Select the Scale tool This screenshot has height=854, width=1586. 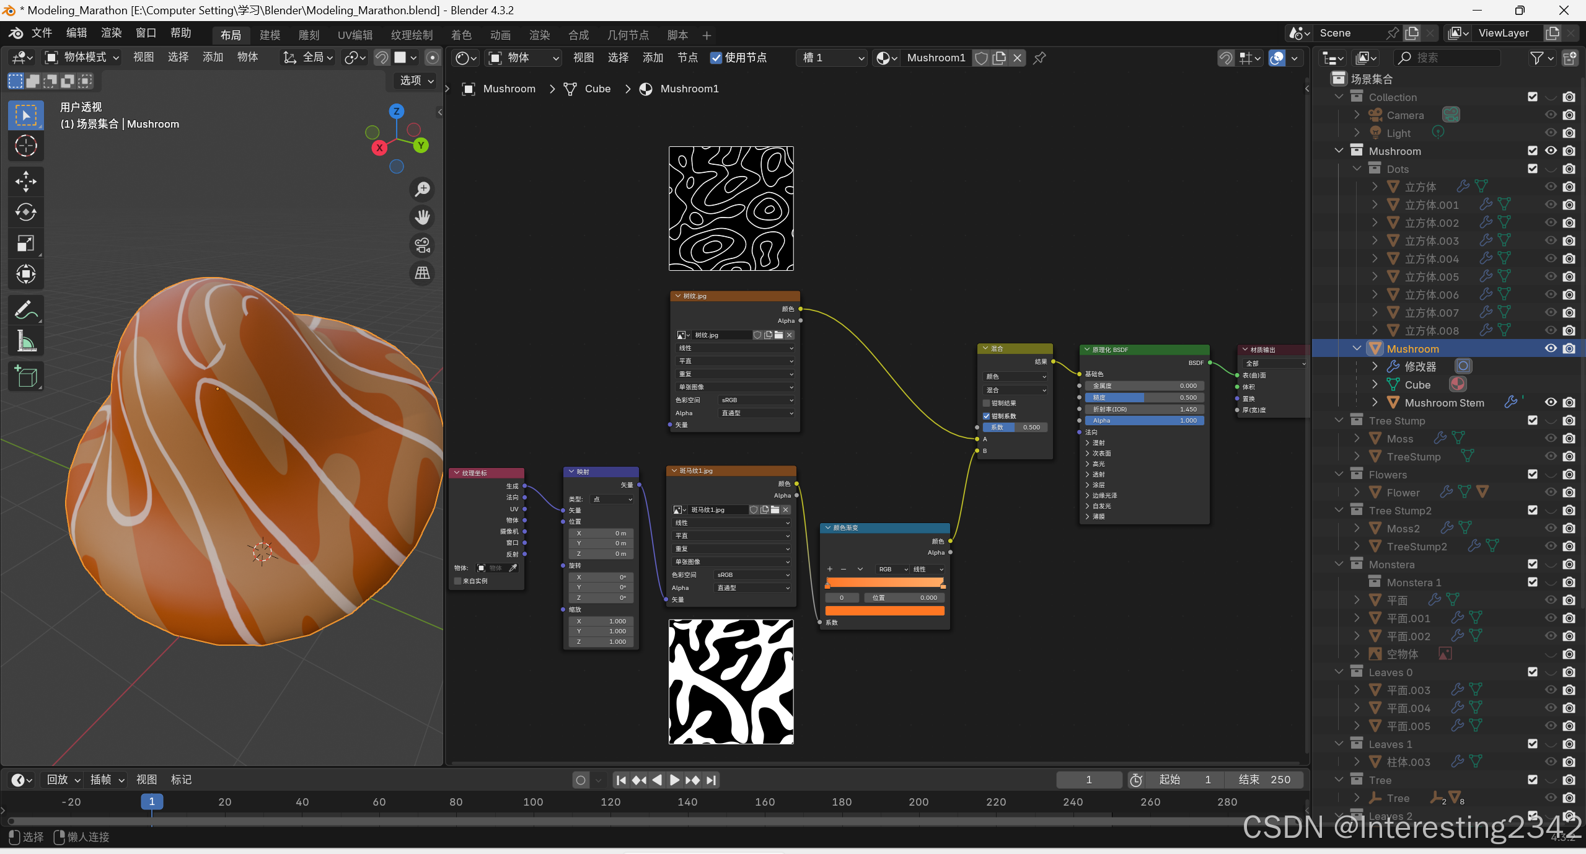(x=25, y=243)
